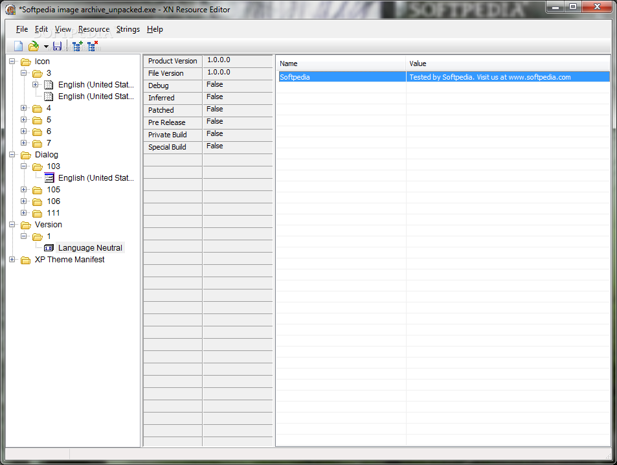Expand Icon folder 4
This screenshot has height=465, width=617.
point(23,108)
